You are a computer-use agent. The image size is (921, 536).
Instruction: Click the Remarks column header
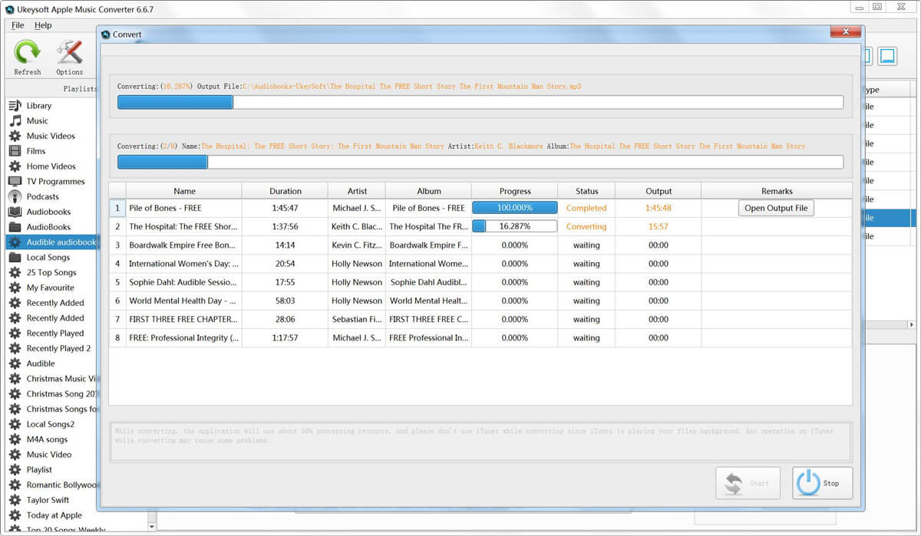click(777, 191)
